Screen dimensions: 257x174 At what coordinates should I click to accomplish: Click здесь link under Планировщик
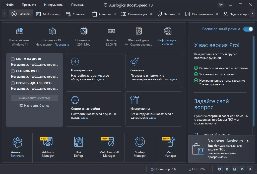pyautogui.click(x=101, y=79)
